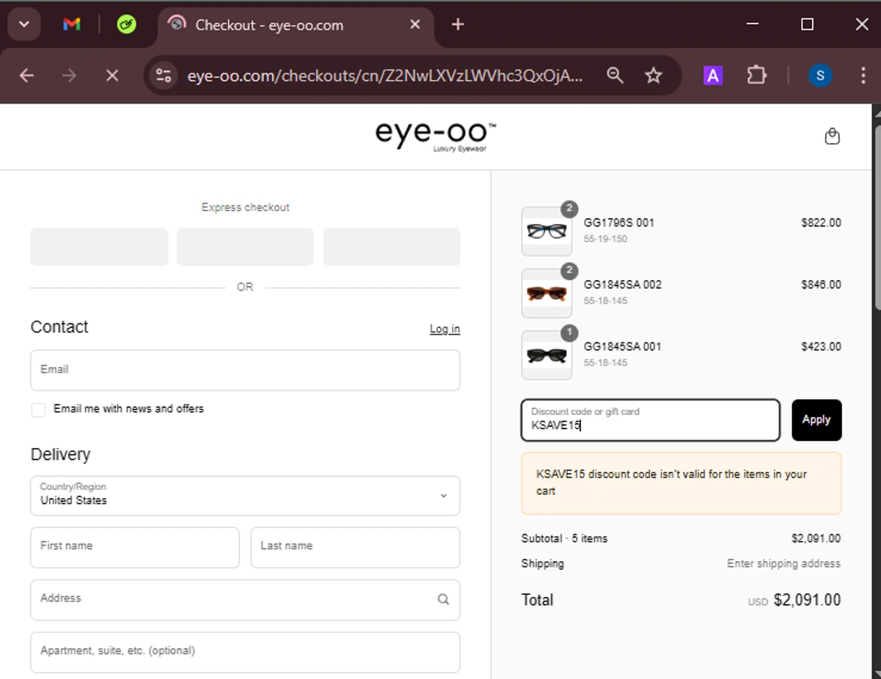Open the Chrome three-dot menu

(863, 75)
